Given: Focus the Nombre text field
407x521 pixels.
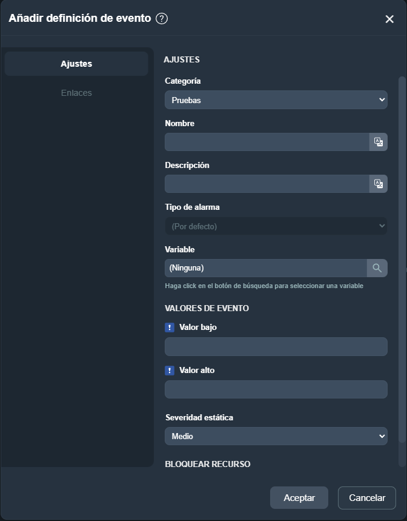Looking at the screenshot, I should [266, 142].
